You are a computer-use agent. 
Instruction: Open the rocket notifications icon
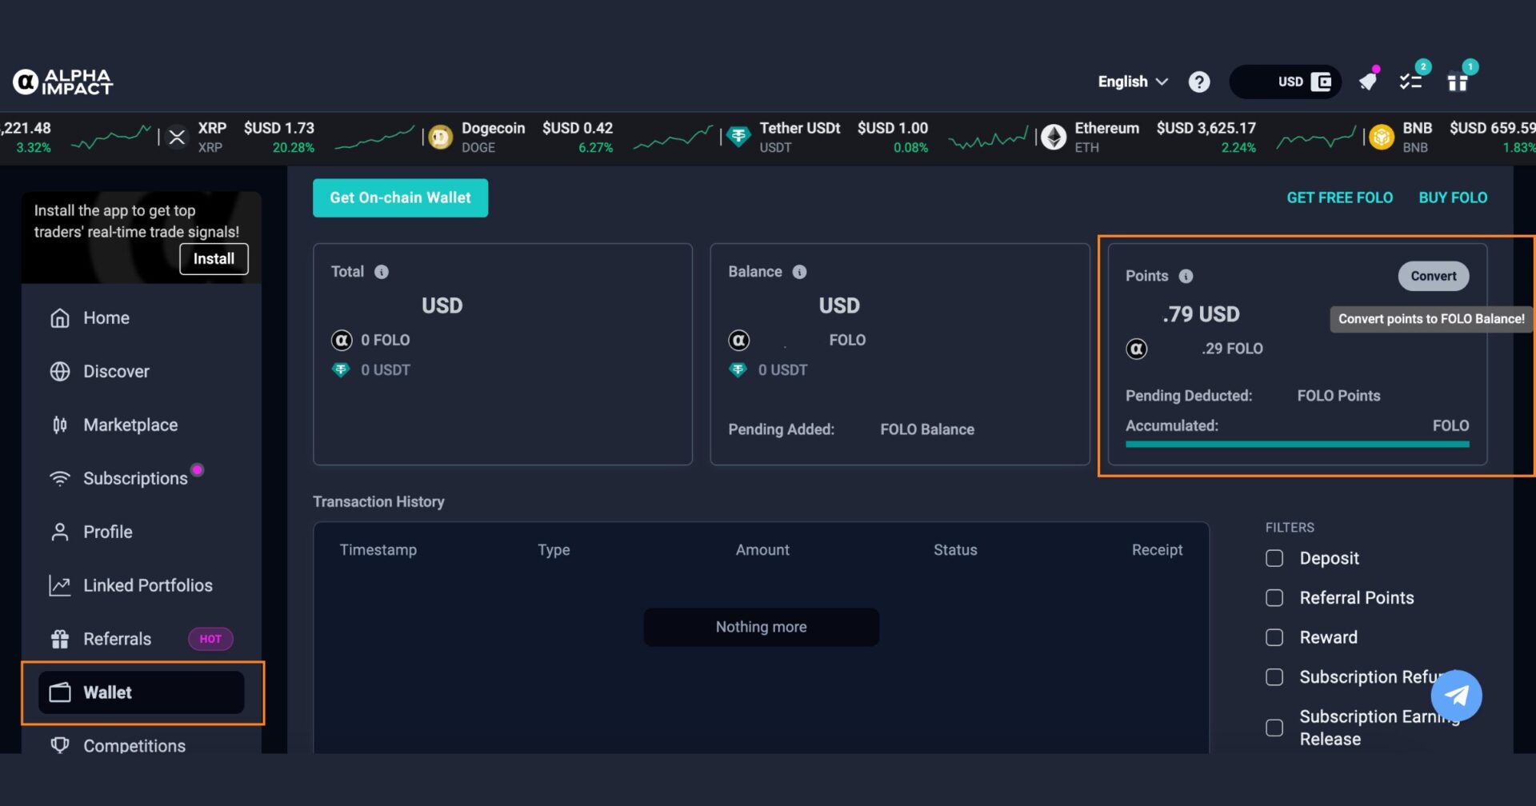coord(1369,81)
